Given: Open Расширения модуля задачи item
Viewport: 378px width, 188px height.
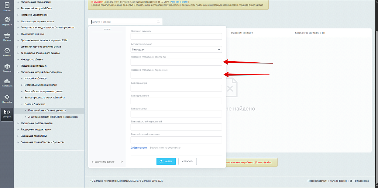Looking at the screenshot, I should [x=36, y=129].
